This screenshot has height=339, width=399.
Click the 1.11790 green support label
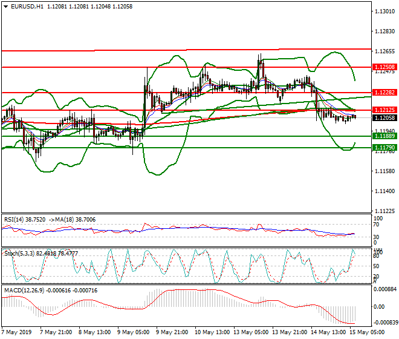[385, 148]
